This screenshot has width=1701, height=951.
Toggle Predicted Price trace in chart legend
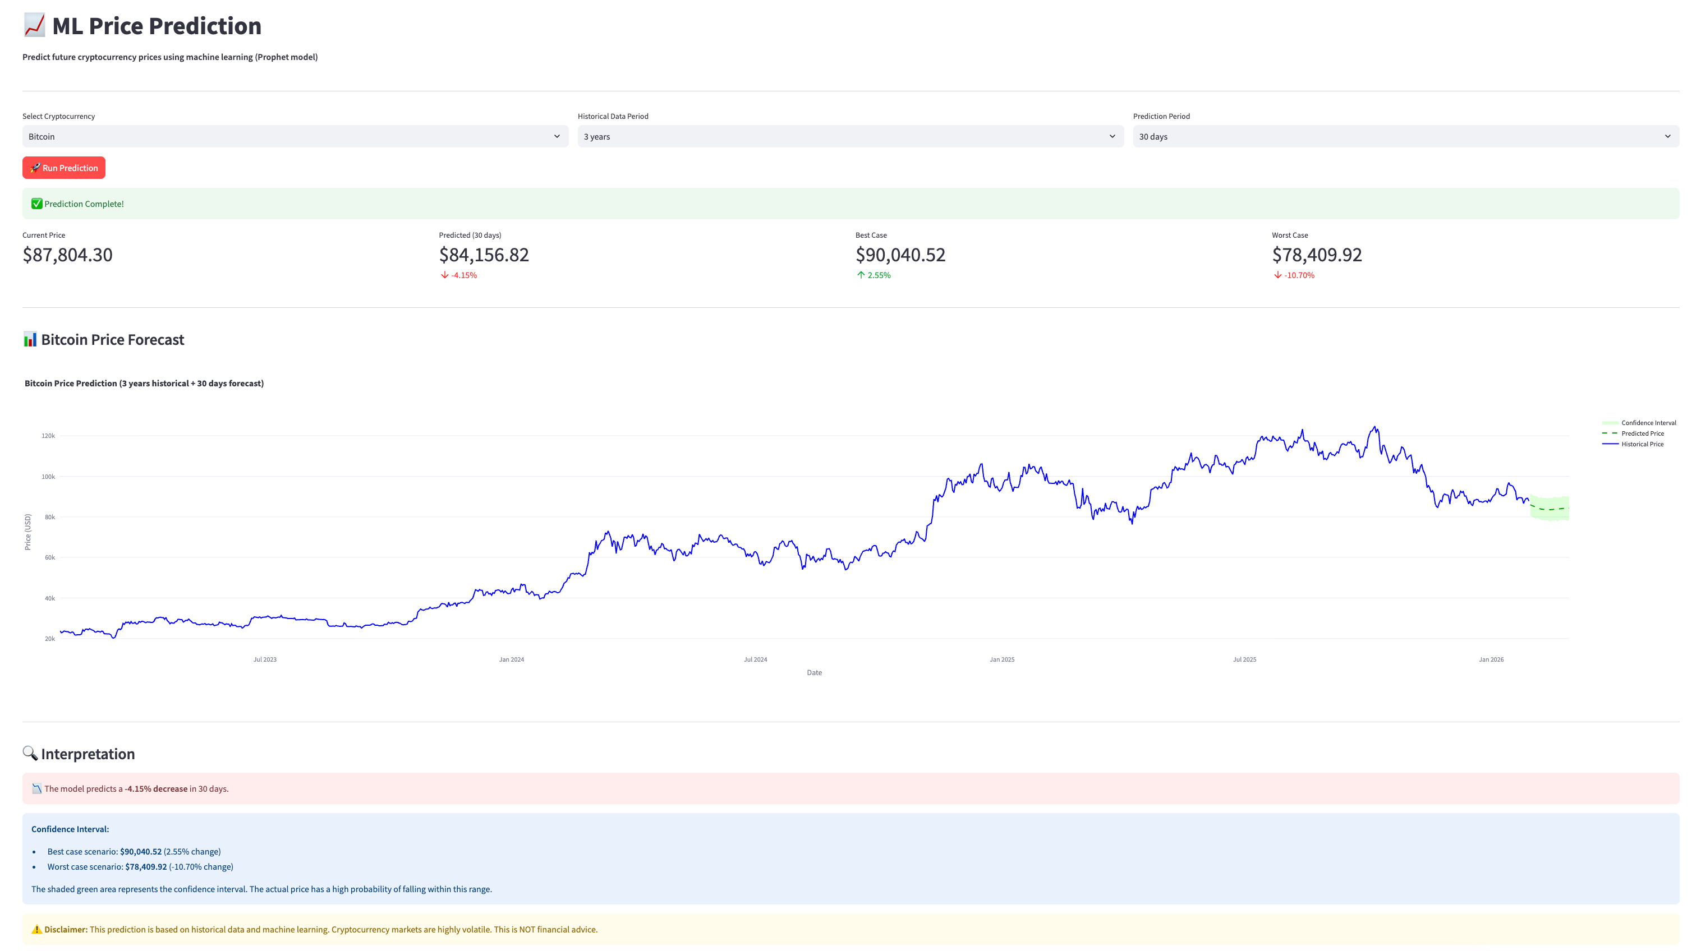point(1642,433)
